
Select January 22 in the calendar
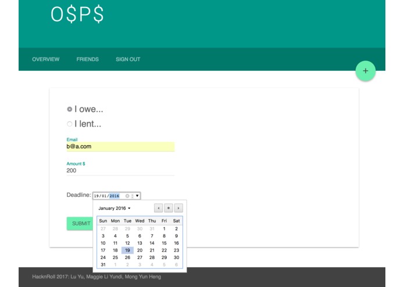tap(164, 250)
